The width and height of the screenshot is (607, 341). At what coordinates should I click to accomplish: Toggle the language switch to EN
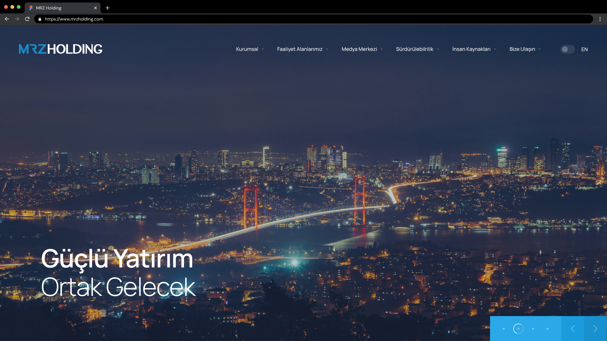(567, 49)
